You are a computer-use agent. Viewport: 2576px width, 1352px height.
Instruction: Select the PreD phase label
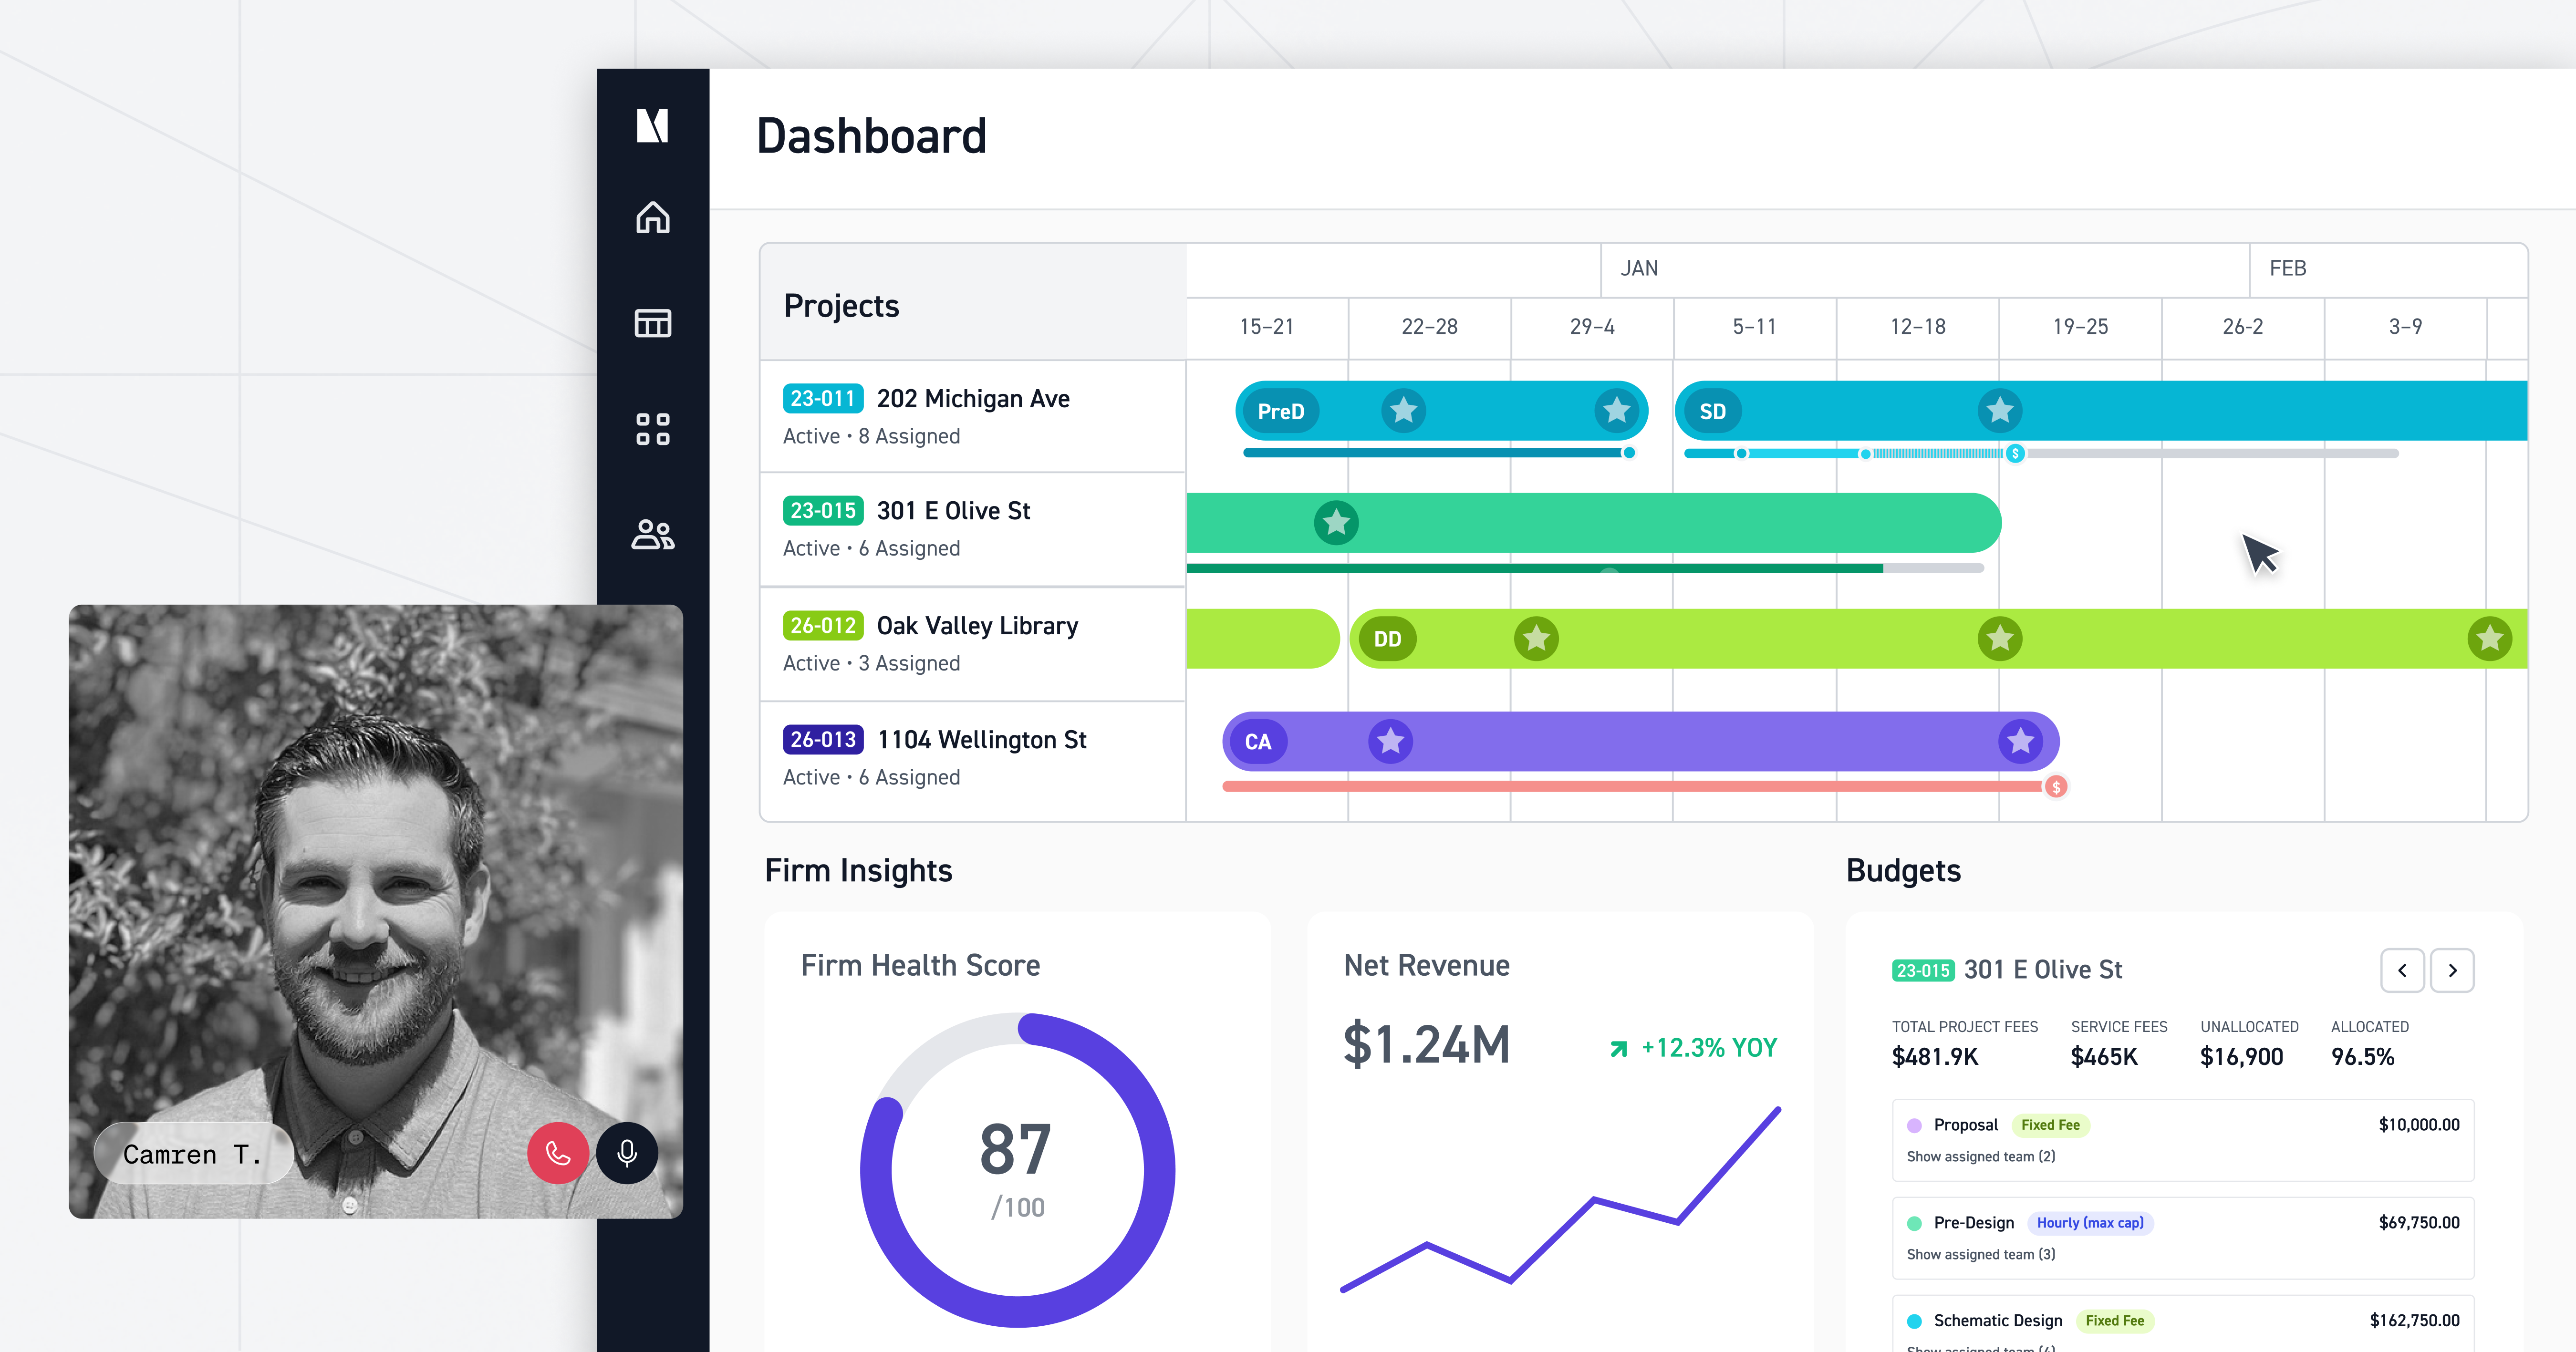(1280, 411)
